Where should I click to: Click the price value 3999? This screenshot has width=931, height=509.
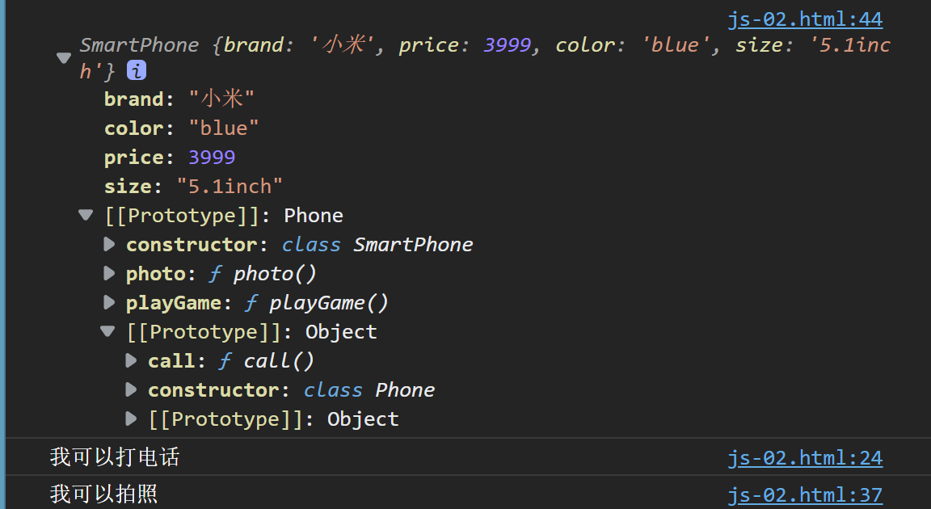212,158
